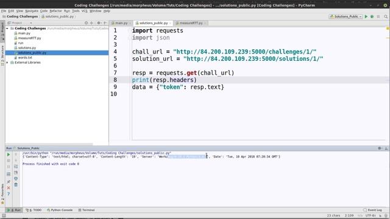Collapse the Coding Challenges root folder
This screenshot has width=390, height=219.
coord(7,29)
